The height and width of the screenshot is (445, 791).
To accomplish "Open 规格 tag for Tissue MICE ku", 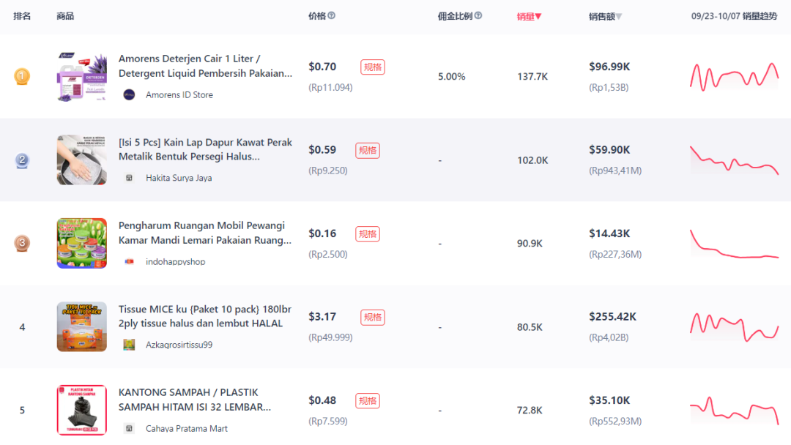I will (x=373, y=317).
